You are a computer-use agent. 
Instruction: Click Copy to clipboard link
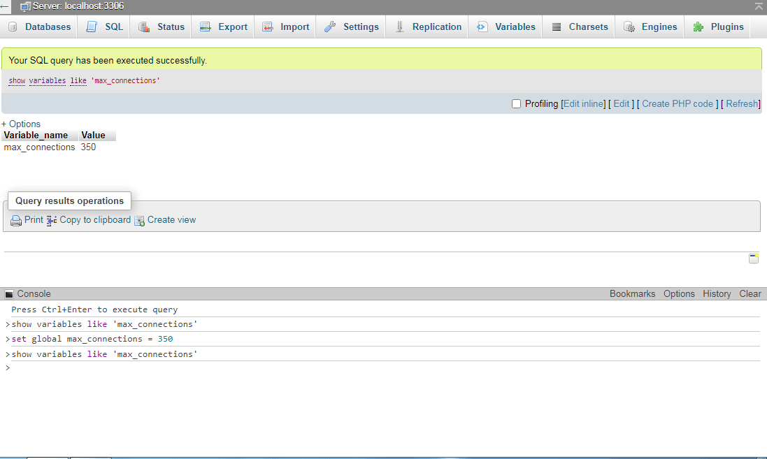(95, 220)
